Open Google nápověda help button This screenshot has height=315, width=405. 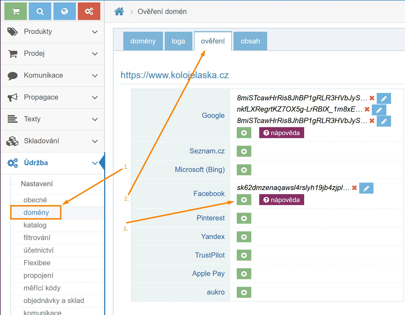point(281,133)
